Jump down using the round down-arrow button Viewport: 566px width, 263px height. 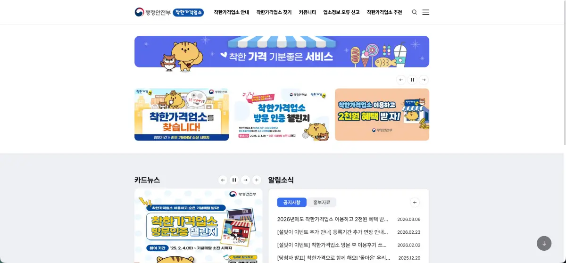point(544,243)
